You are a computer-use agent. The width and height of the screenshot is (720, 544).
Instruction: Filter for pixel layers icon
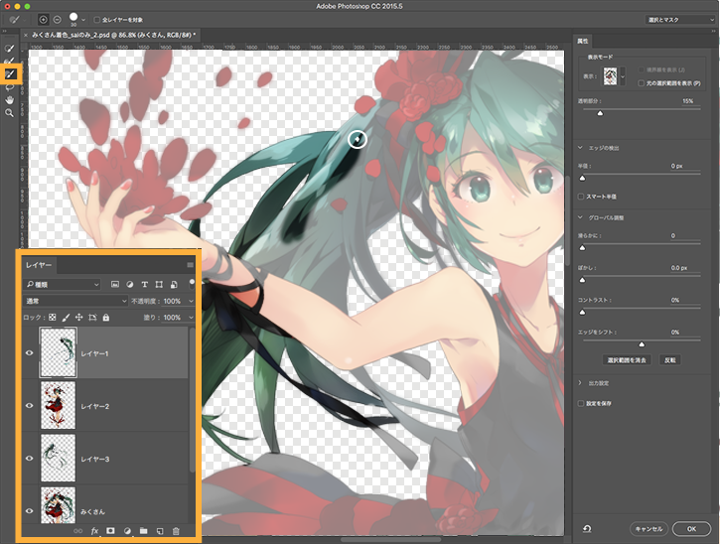click(115, 285)
